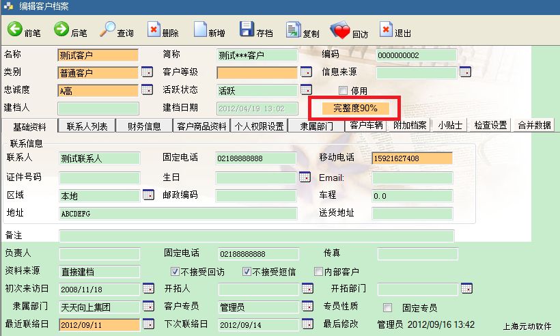Check the 内部客户 checkbox
The width and height of the screenshot is (560, 336).
(x=318, y=271)
